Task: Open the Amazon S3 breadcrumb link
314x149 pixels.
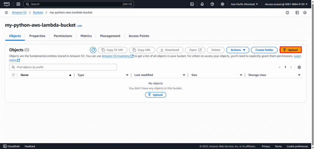Action: coord(19,12)
